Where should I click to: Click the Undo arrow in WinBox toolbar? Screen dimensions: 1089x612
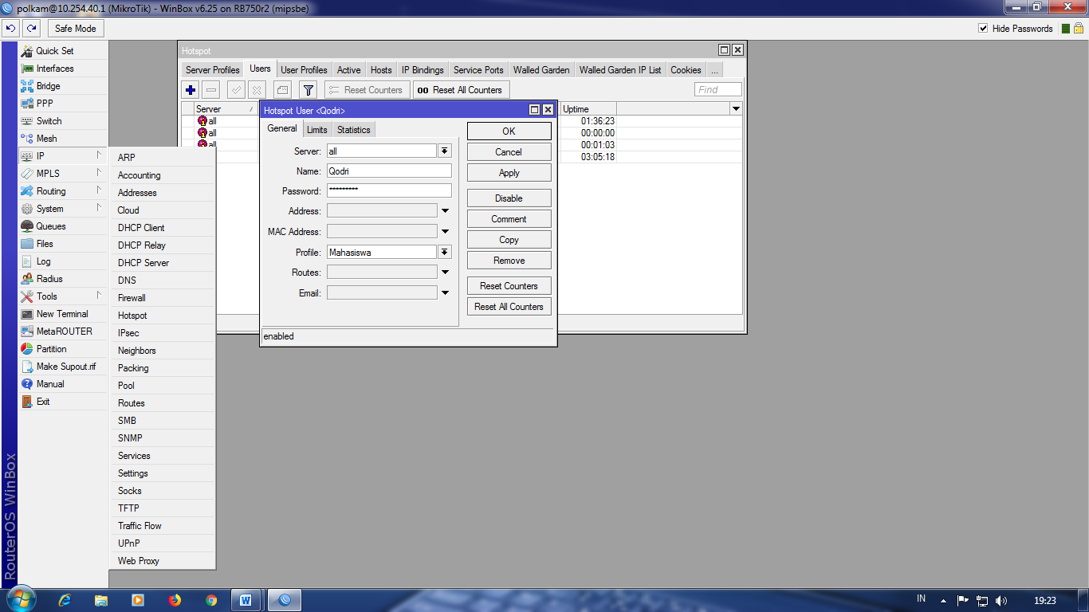[10, 28]
